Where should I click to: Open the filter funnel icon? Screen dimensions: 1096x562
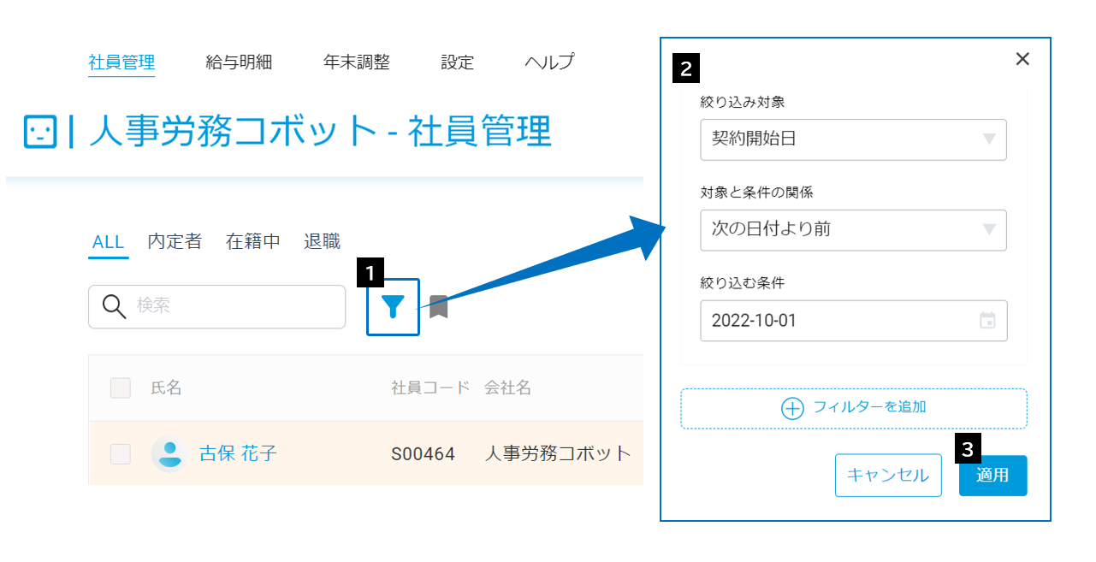(x=393, y=306)
